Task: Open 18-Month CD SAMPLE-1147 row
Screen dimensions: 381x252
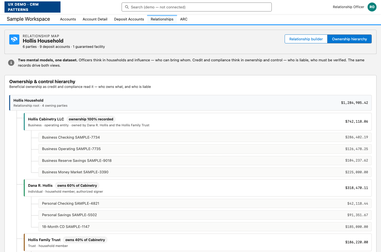Action: point(205,227)
